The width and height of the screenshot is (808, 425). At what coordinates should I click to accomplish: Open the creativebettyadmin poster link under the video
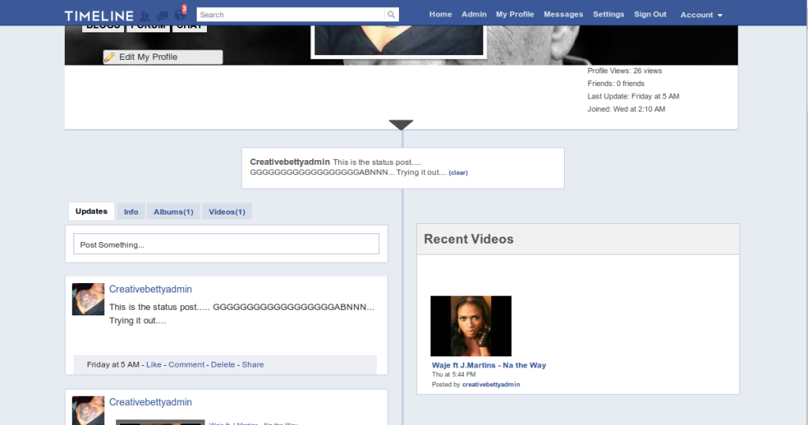(x=490, y=384)
